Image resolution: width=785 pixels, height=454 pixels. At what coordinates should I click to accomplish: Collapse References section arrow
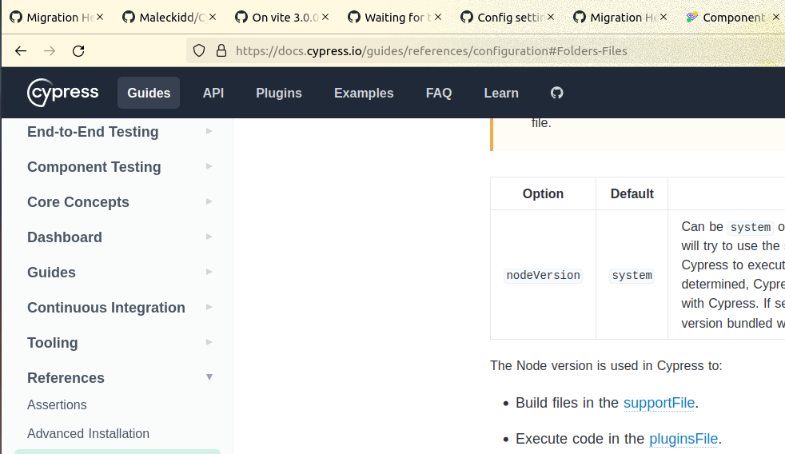(x=209, y=377)
